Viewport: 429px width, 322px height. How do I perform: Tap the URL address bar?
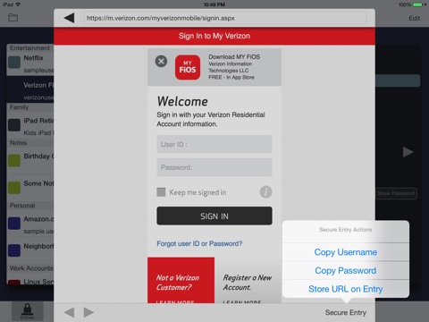(225, 18)
